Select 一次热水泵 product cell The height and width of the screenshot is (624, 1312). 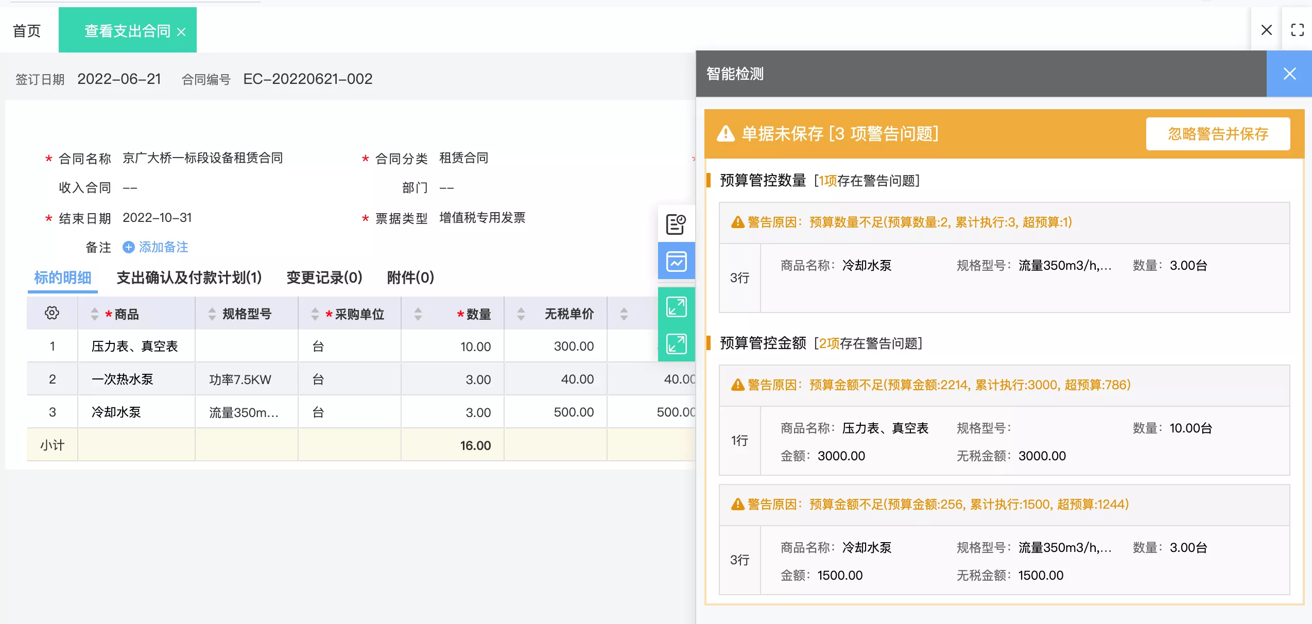[x=136, y=379]
